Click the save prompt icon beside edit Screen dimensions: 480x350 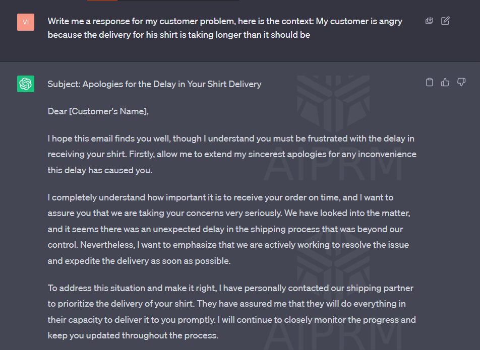coord(429,21)
